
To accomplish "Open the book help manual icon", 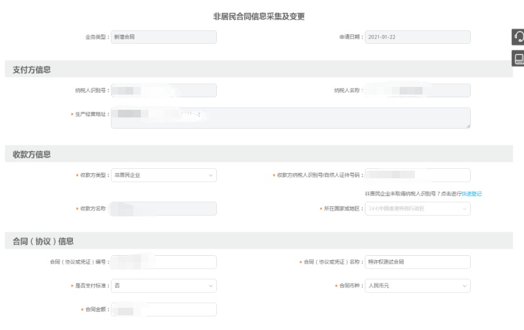I will 517,58.
